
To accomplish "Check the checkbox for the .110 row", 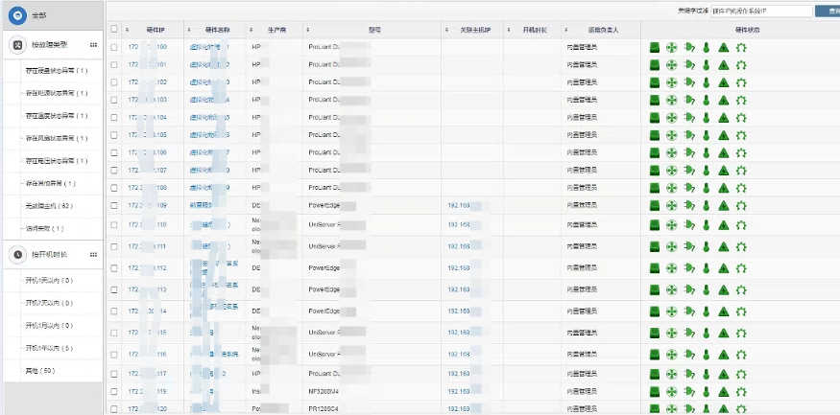I will tap(113, 225).
